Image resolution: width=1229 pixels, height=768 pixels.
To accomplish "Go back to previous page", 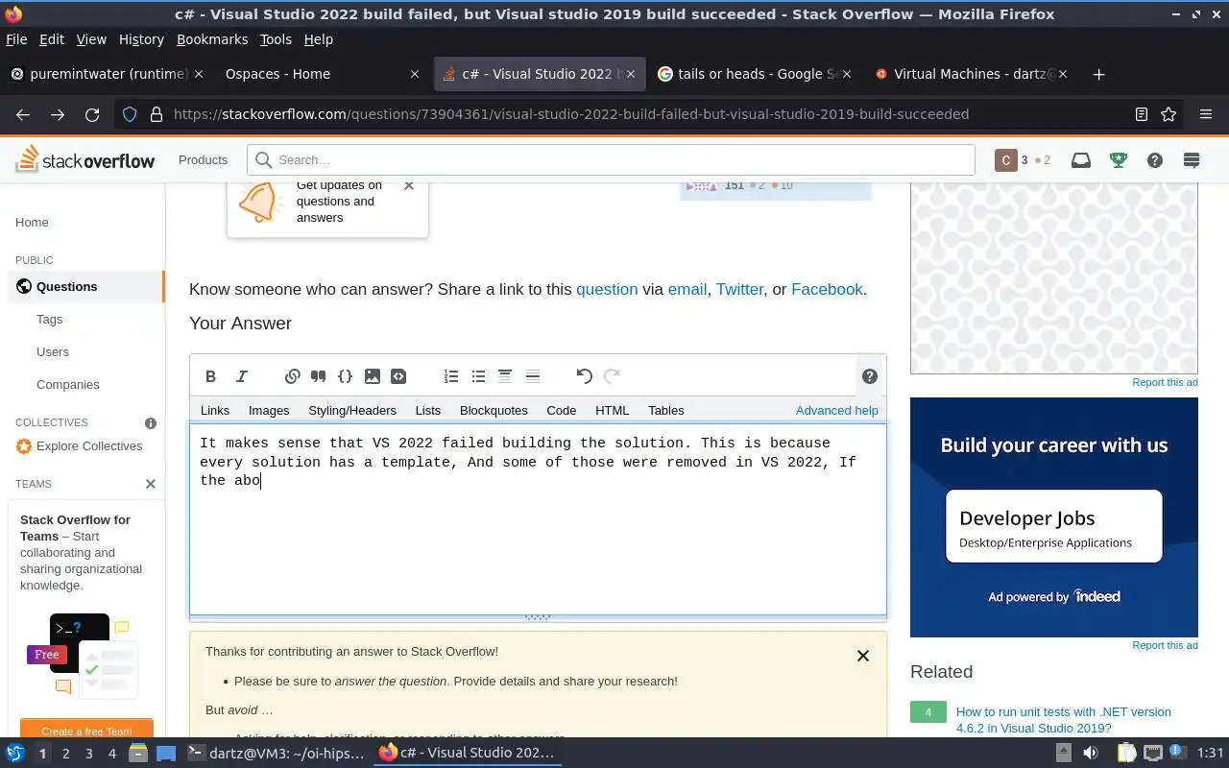I will point(23,114).
